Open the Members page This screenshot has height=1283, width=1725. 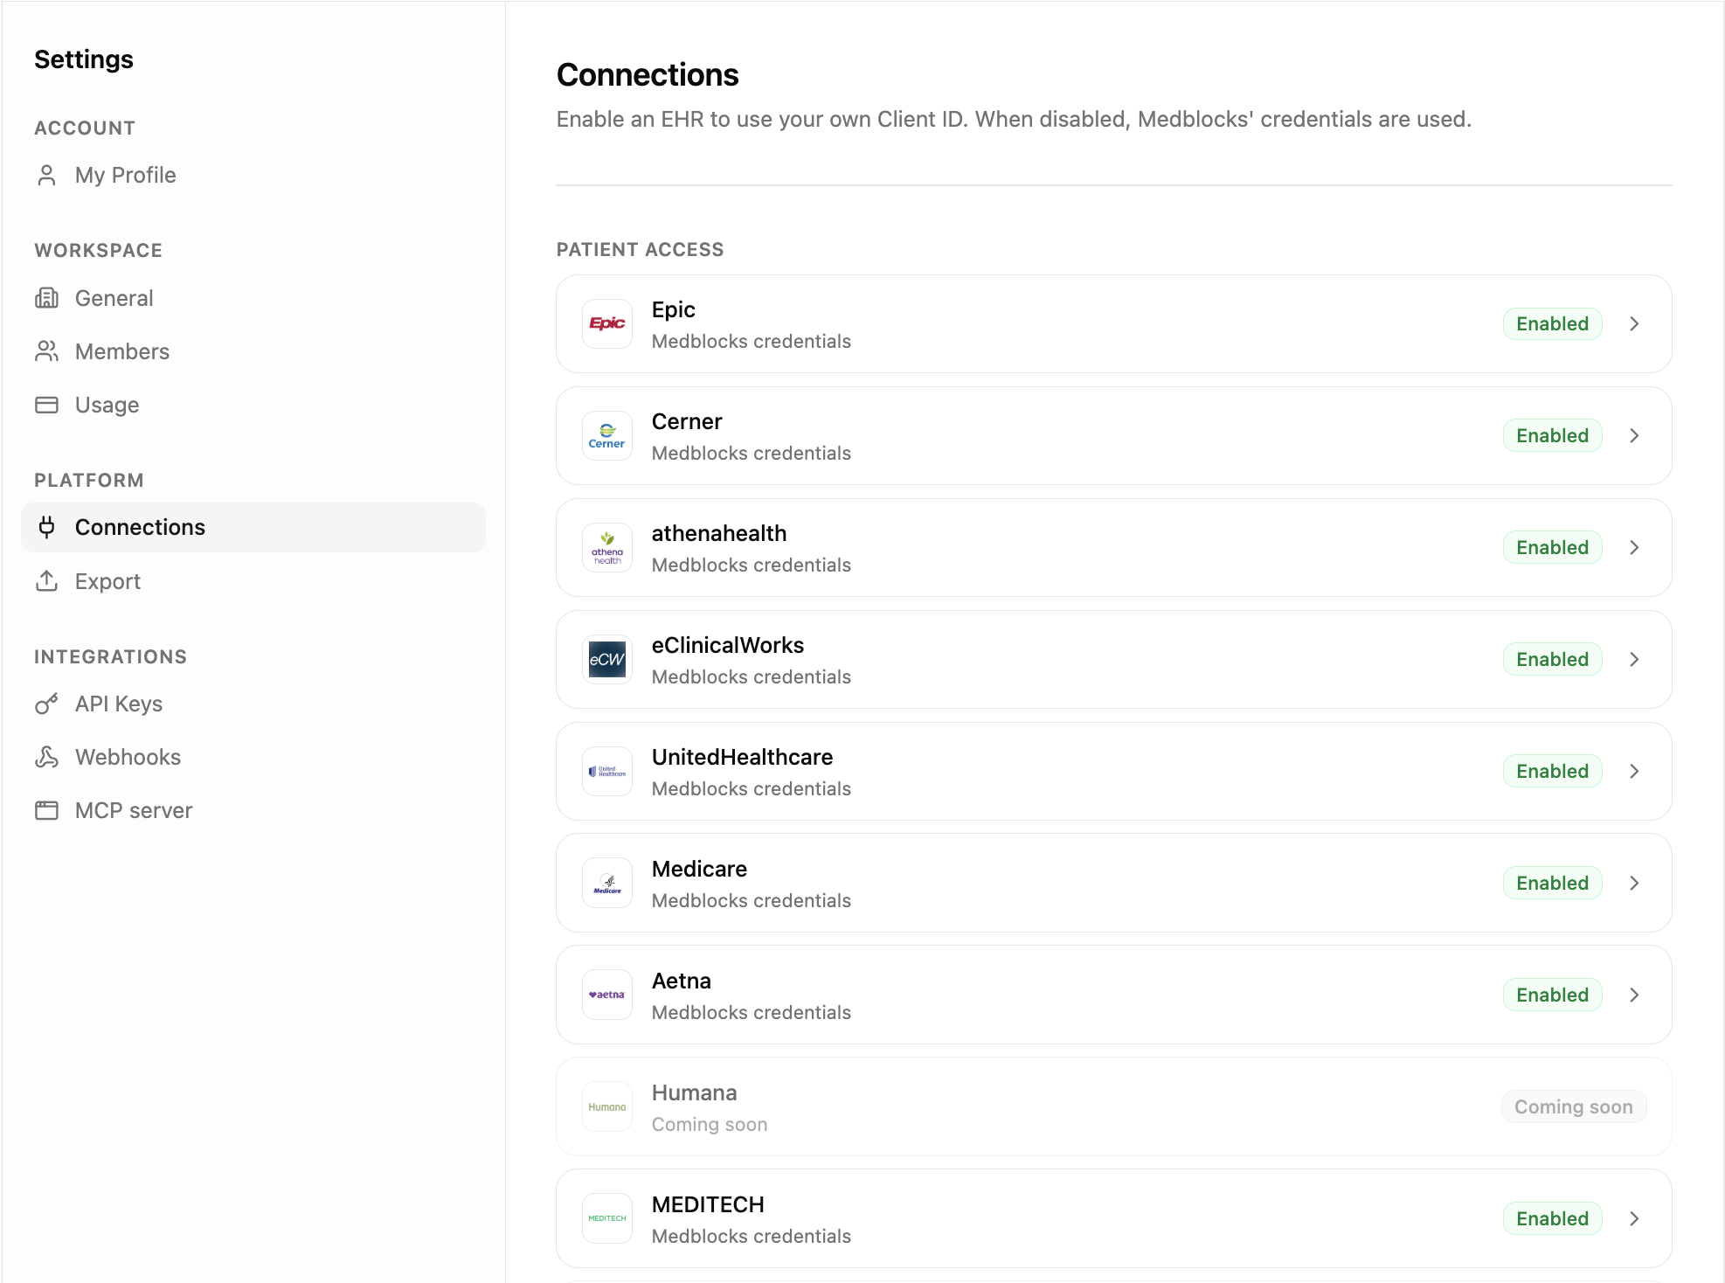point(253,351)
